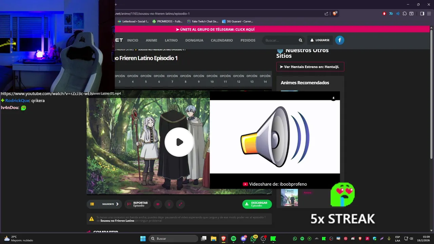The height and width of the screenshot is (244, 434).
Task: Open Spotify from taskbar
Action: point(233,239)
